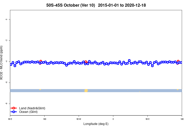Click the plot title text
The width and height of the screenshot is (192, 128).
96,5
